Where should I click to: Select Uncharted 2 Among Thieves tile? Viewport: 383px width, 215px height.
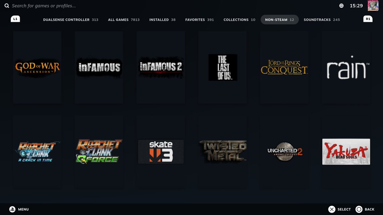(284, 152)
